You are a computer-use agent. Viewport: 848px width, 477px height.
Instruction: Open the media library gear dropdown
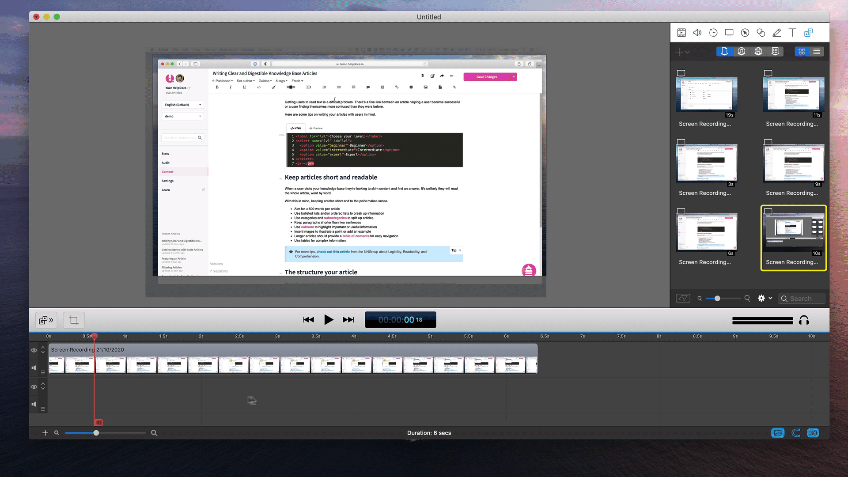[x=765, y=299]
